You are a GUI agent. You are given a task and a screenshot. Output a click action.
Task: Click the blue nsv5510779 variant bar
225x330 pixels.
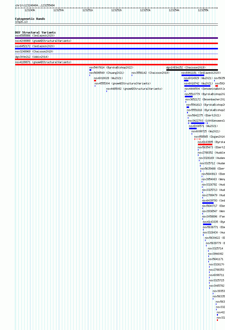tap(189, 97)
